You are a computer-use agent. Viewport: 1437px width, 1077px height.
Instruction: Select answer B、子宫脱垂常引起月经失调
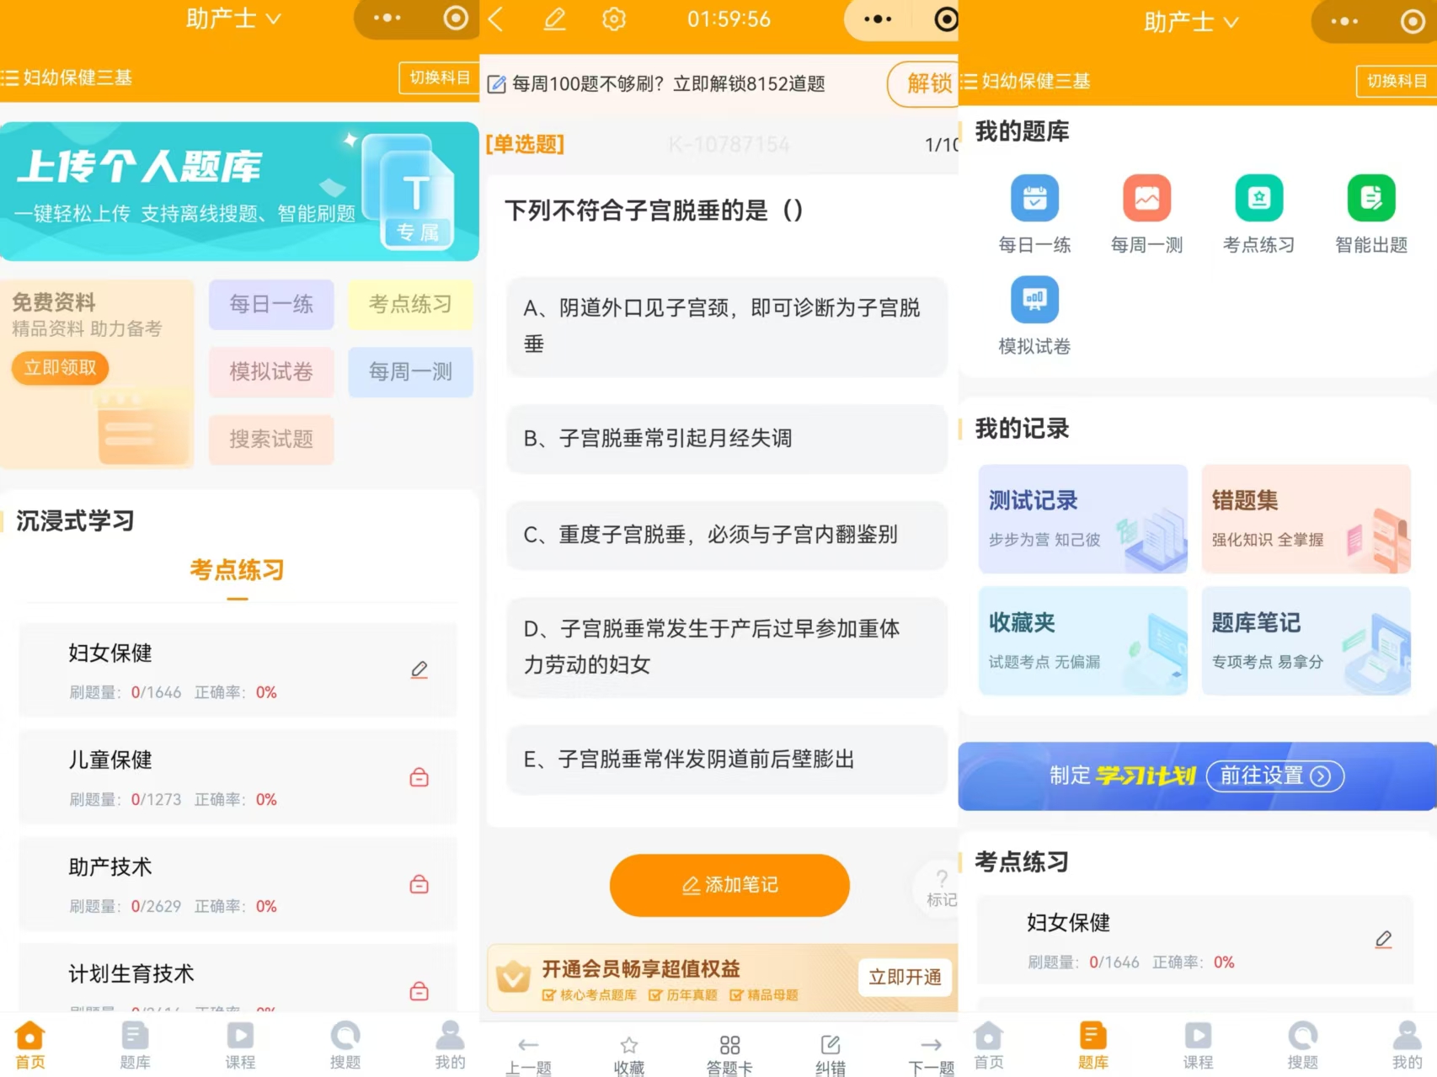(x=727, y=438)
